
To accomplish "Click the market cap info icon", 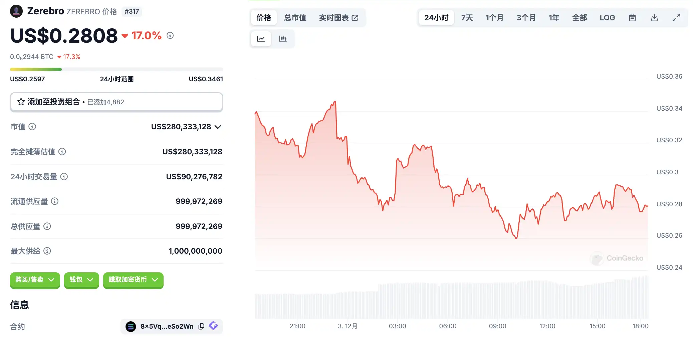I will (x=32, y=127).
